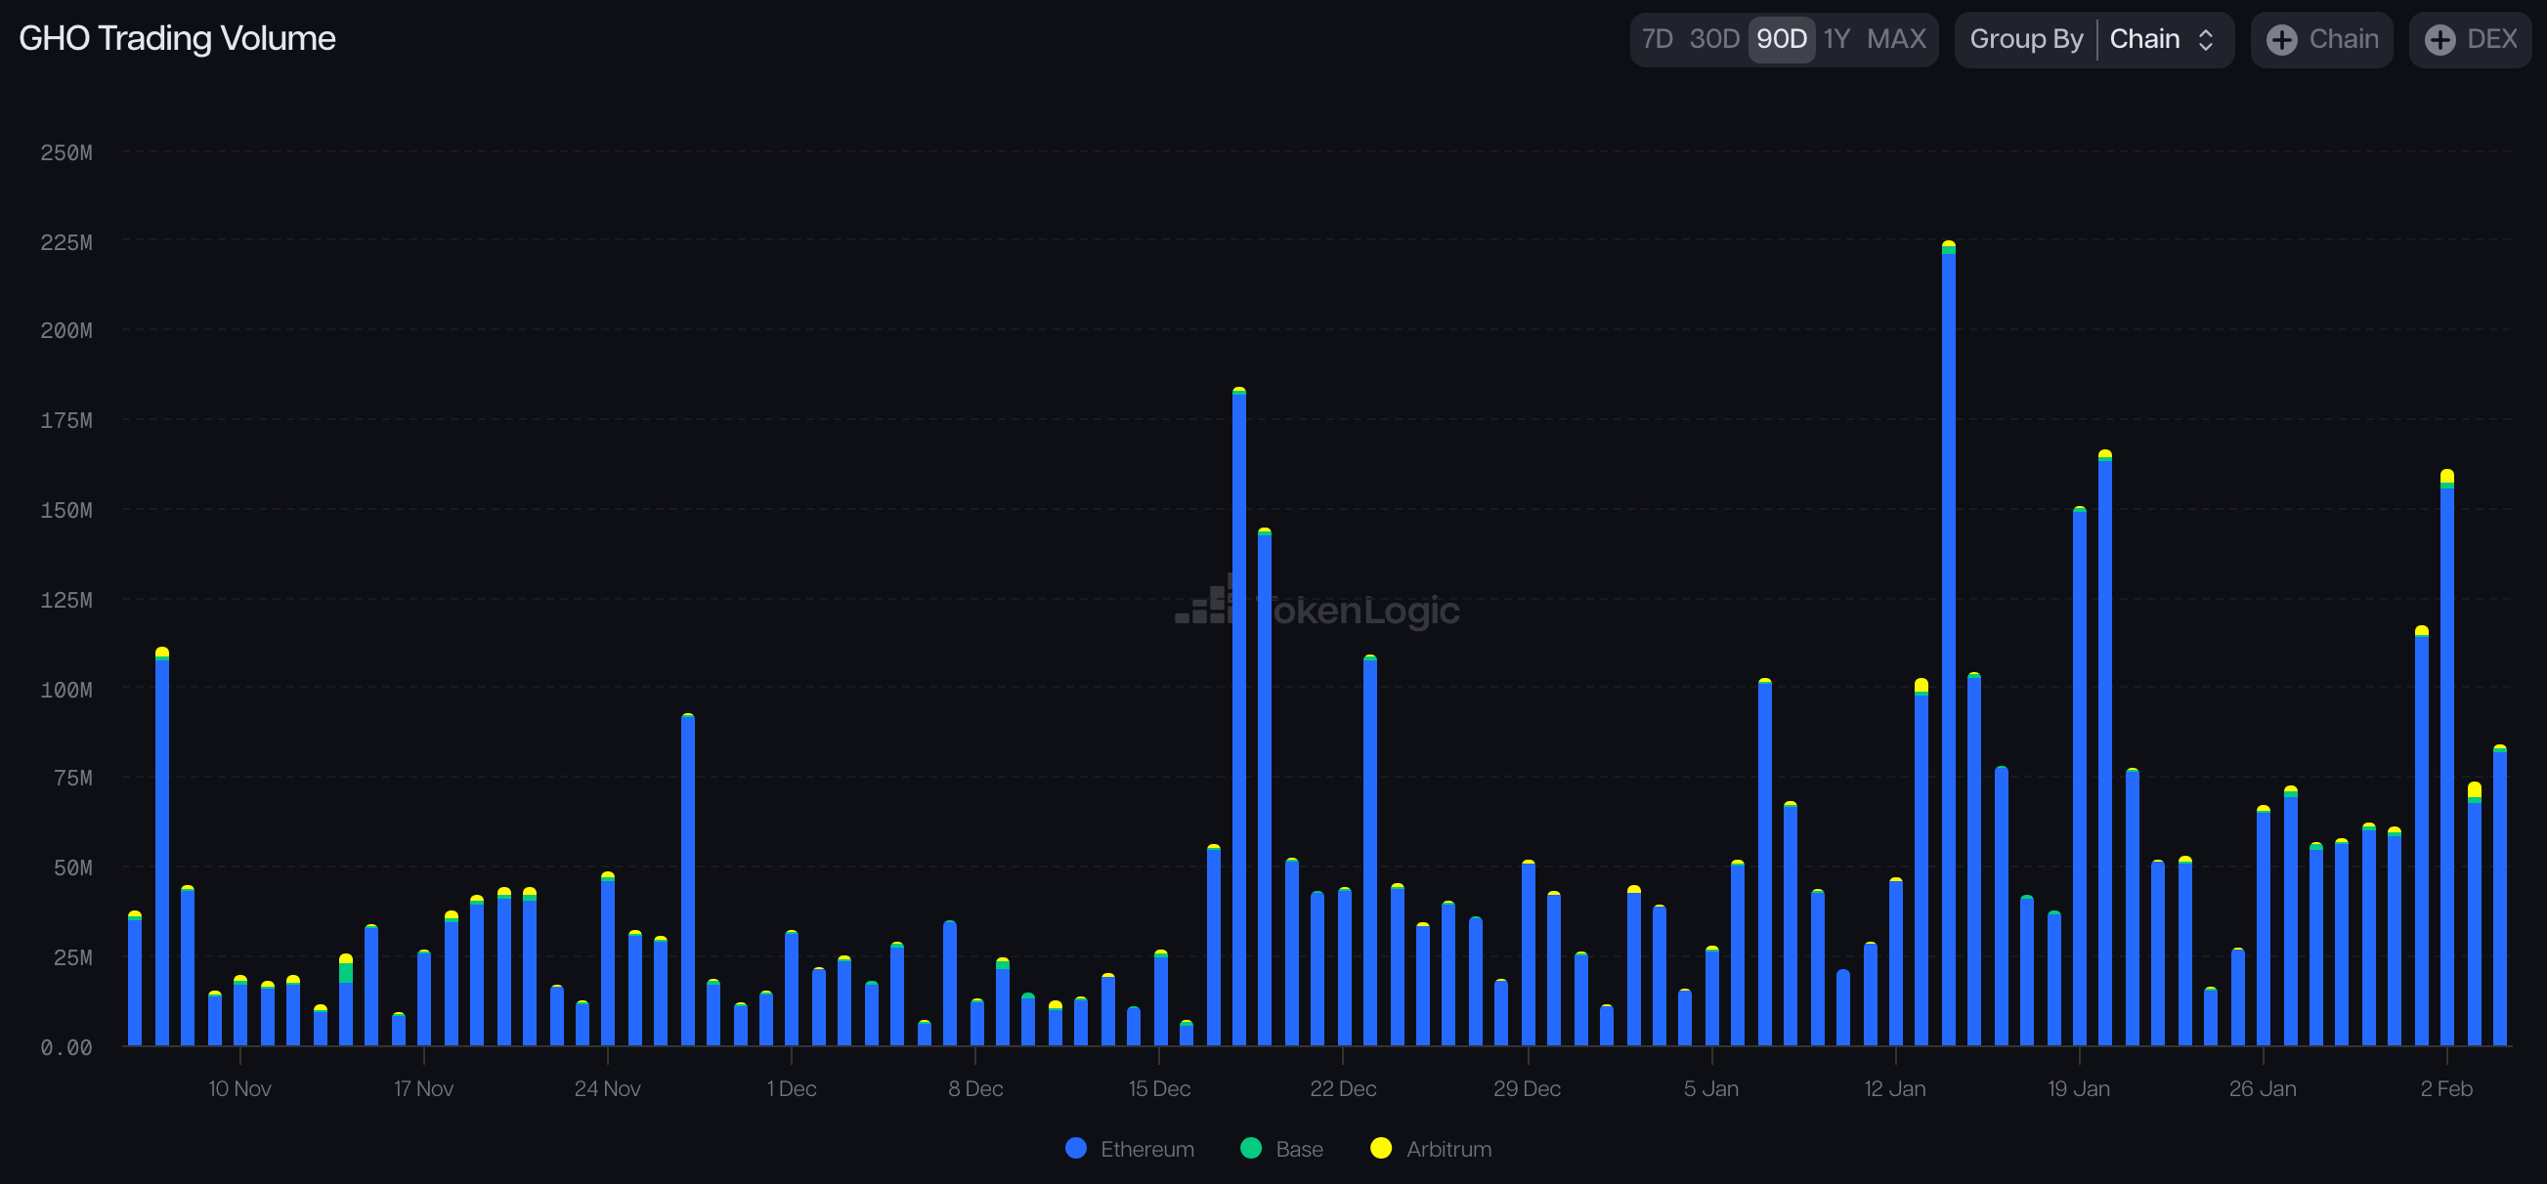
Task: Click the Base legend label
Action: pyautogui.click(x=1299, y=1149)
